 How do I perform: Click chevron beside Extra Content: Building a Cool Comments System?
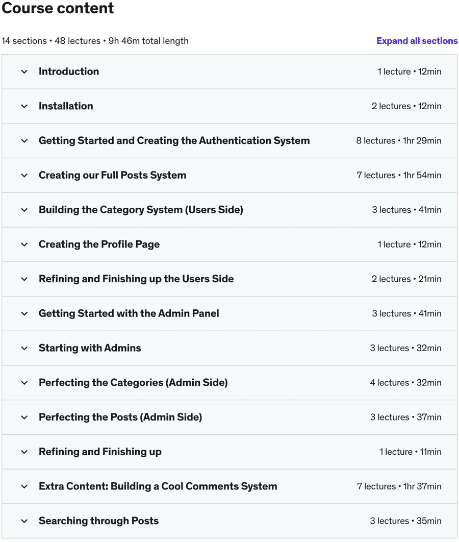click(24, 487)
